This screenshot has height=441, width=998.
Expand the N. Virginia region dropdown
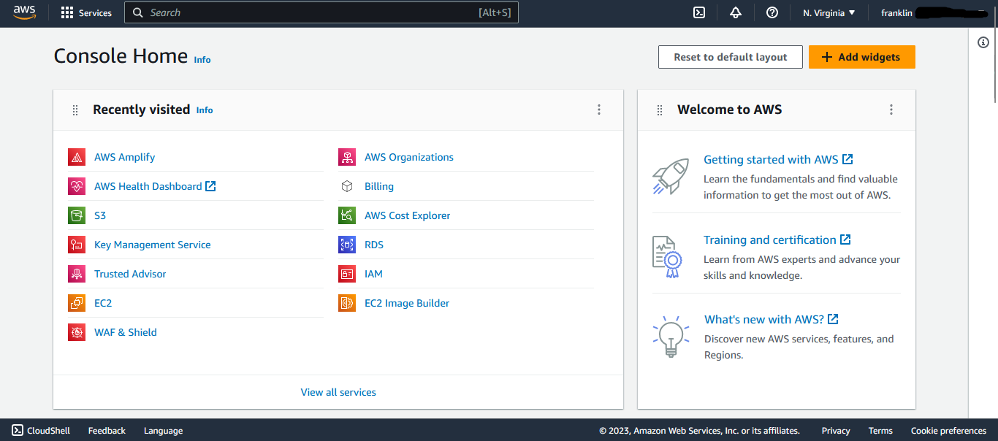pyautogui.click(x=829, y=12)
